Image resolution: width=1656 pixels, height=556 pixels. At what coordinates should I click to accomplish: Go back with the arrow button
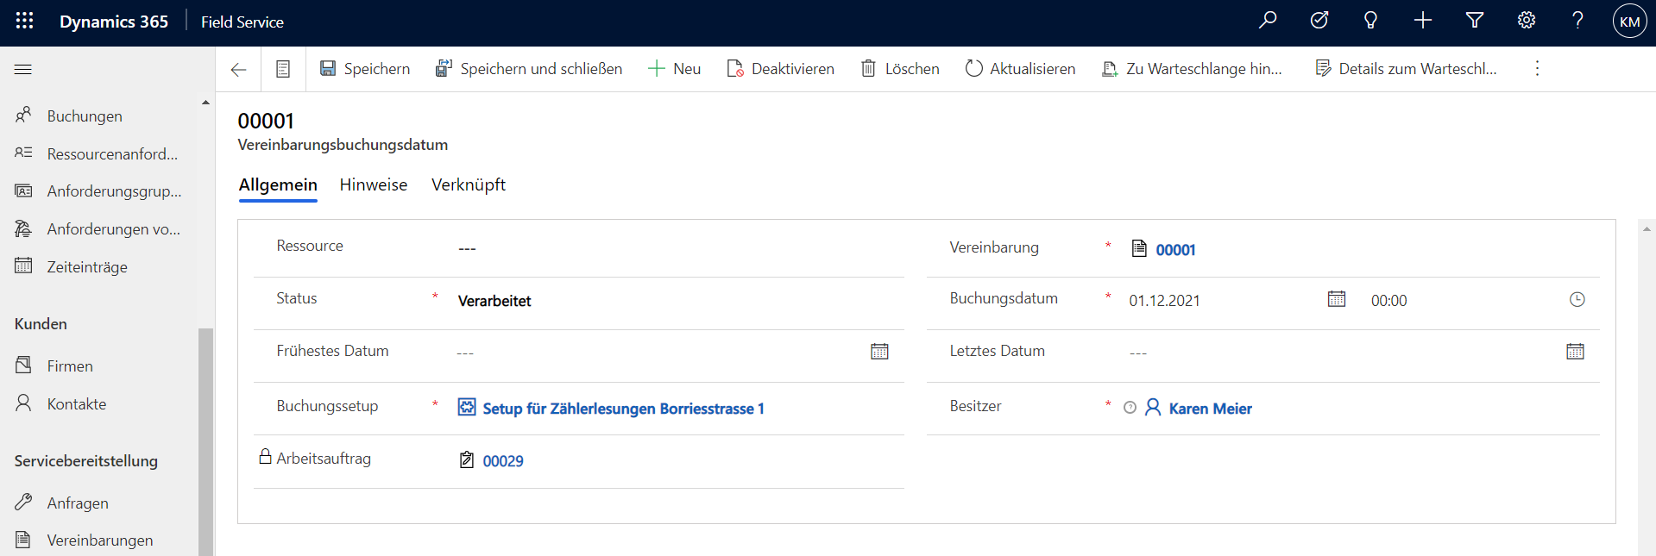point(239,70)
